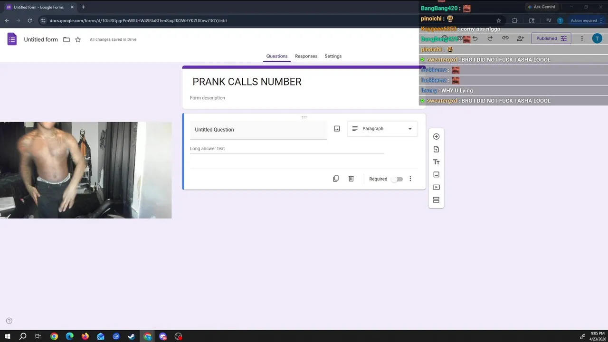Go back in the browser

7,20
